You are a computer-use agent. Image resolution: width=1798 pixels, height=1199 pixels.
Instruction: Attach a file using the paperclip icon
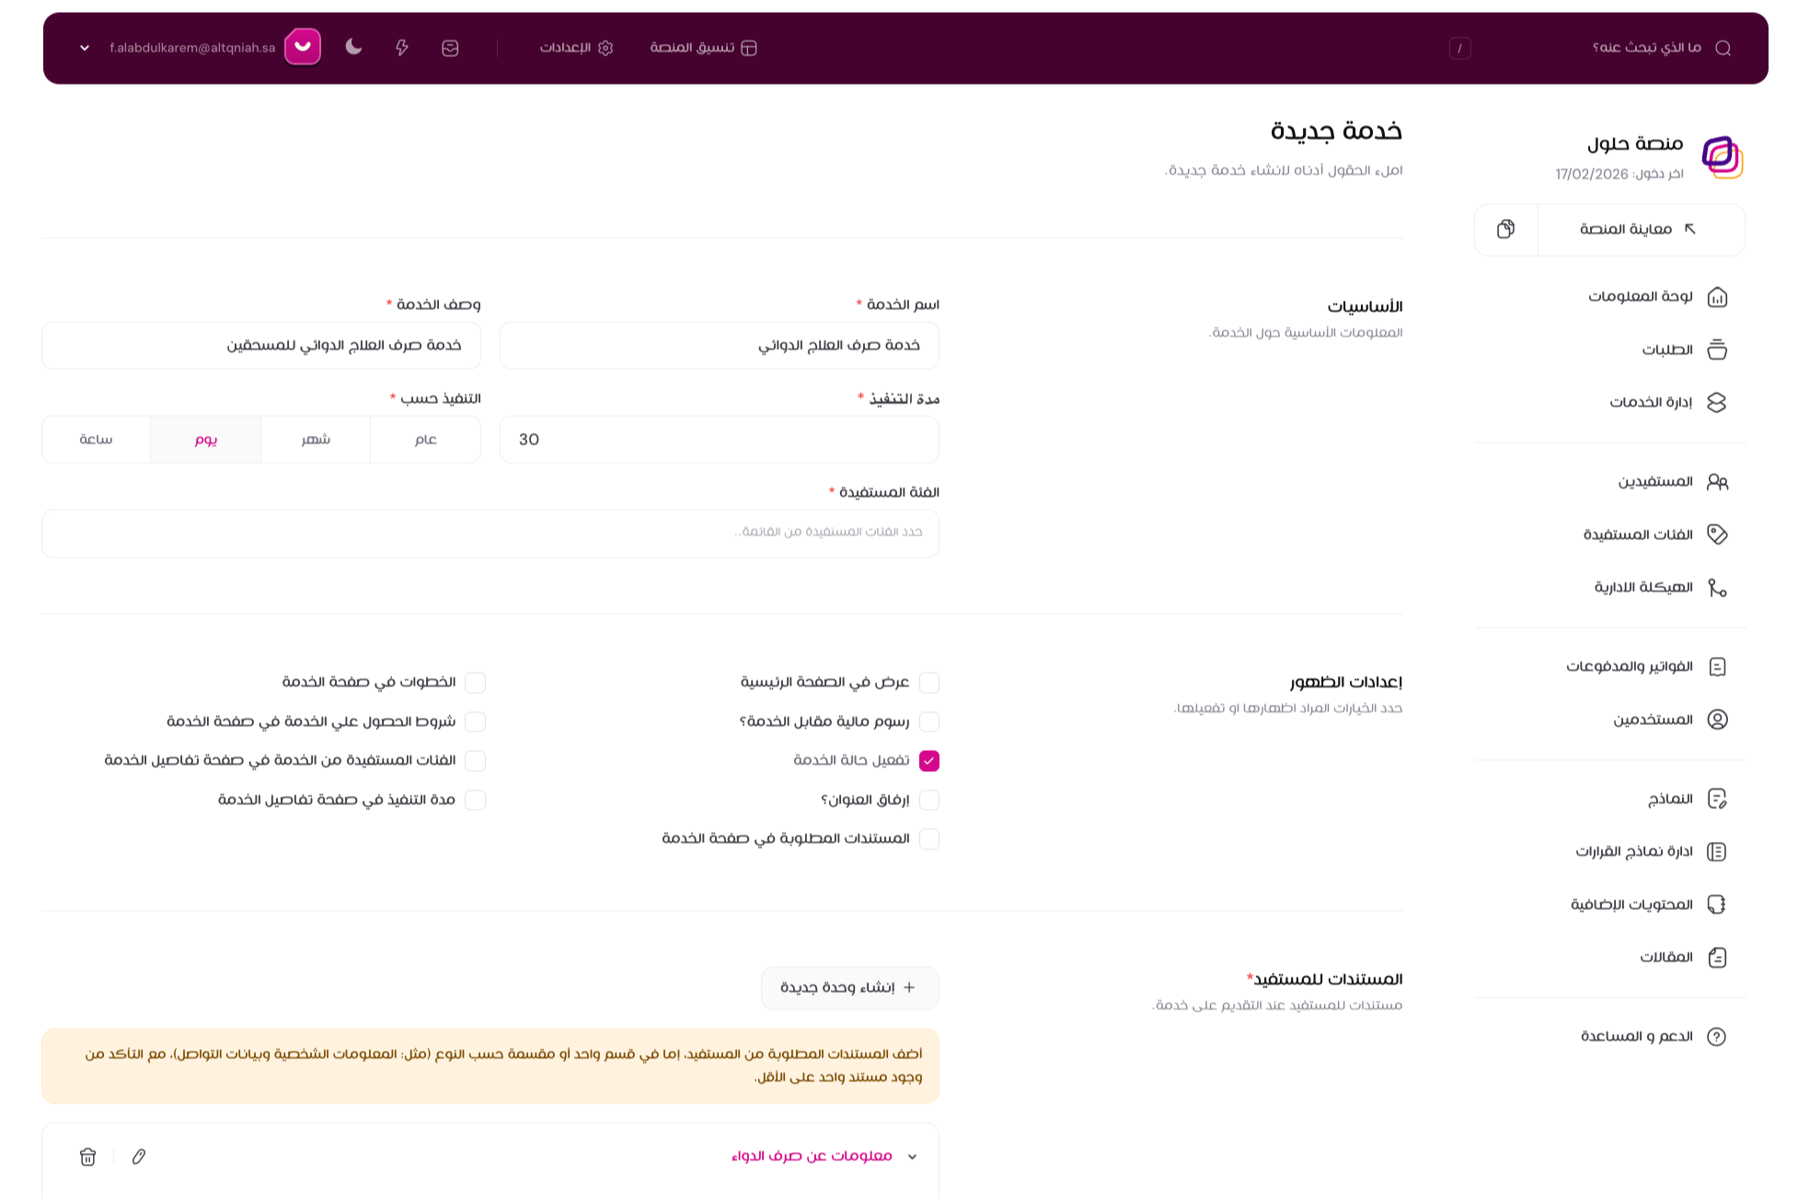139,1157
